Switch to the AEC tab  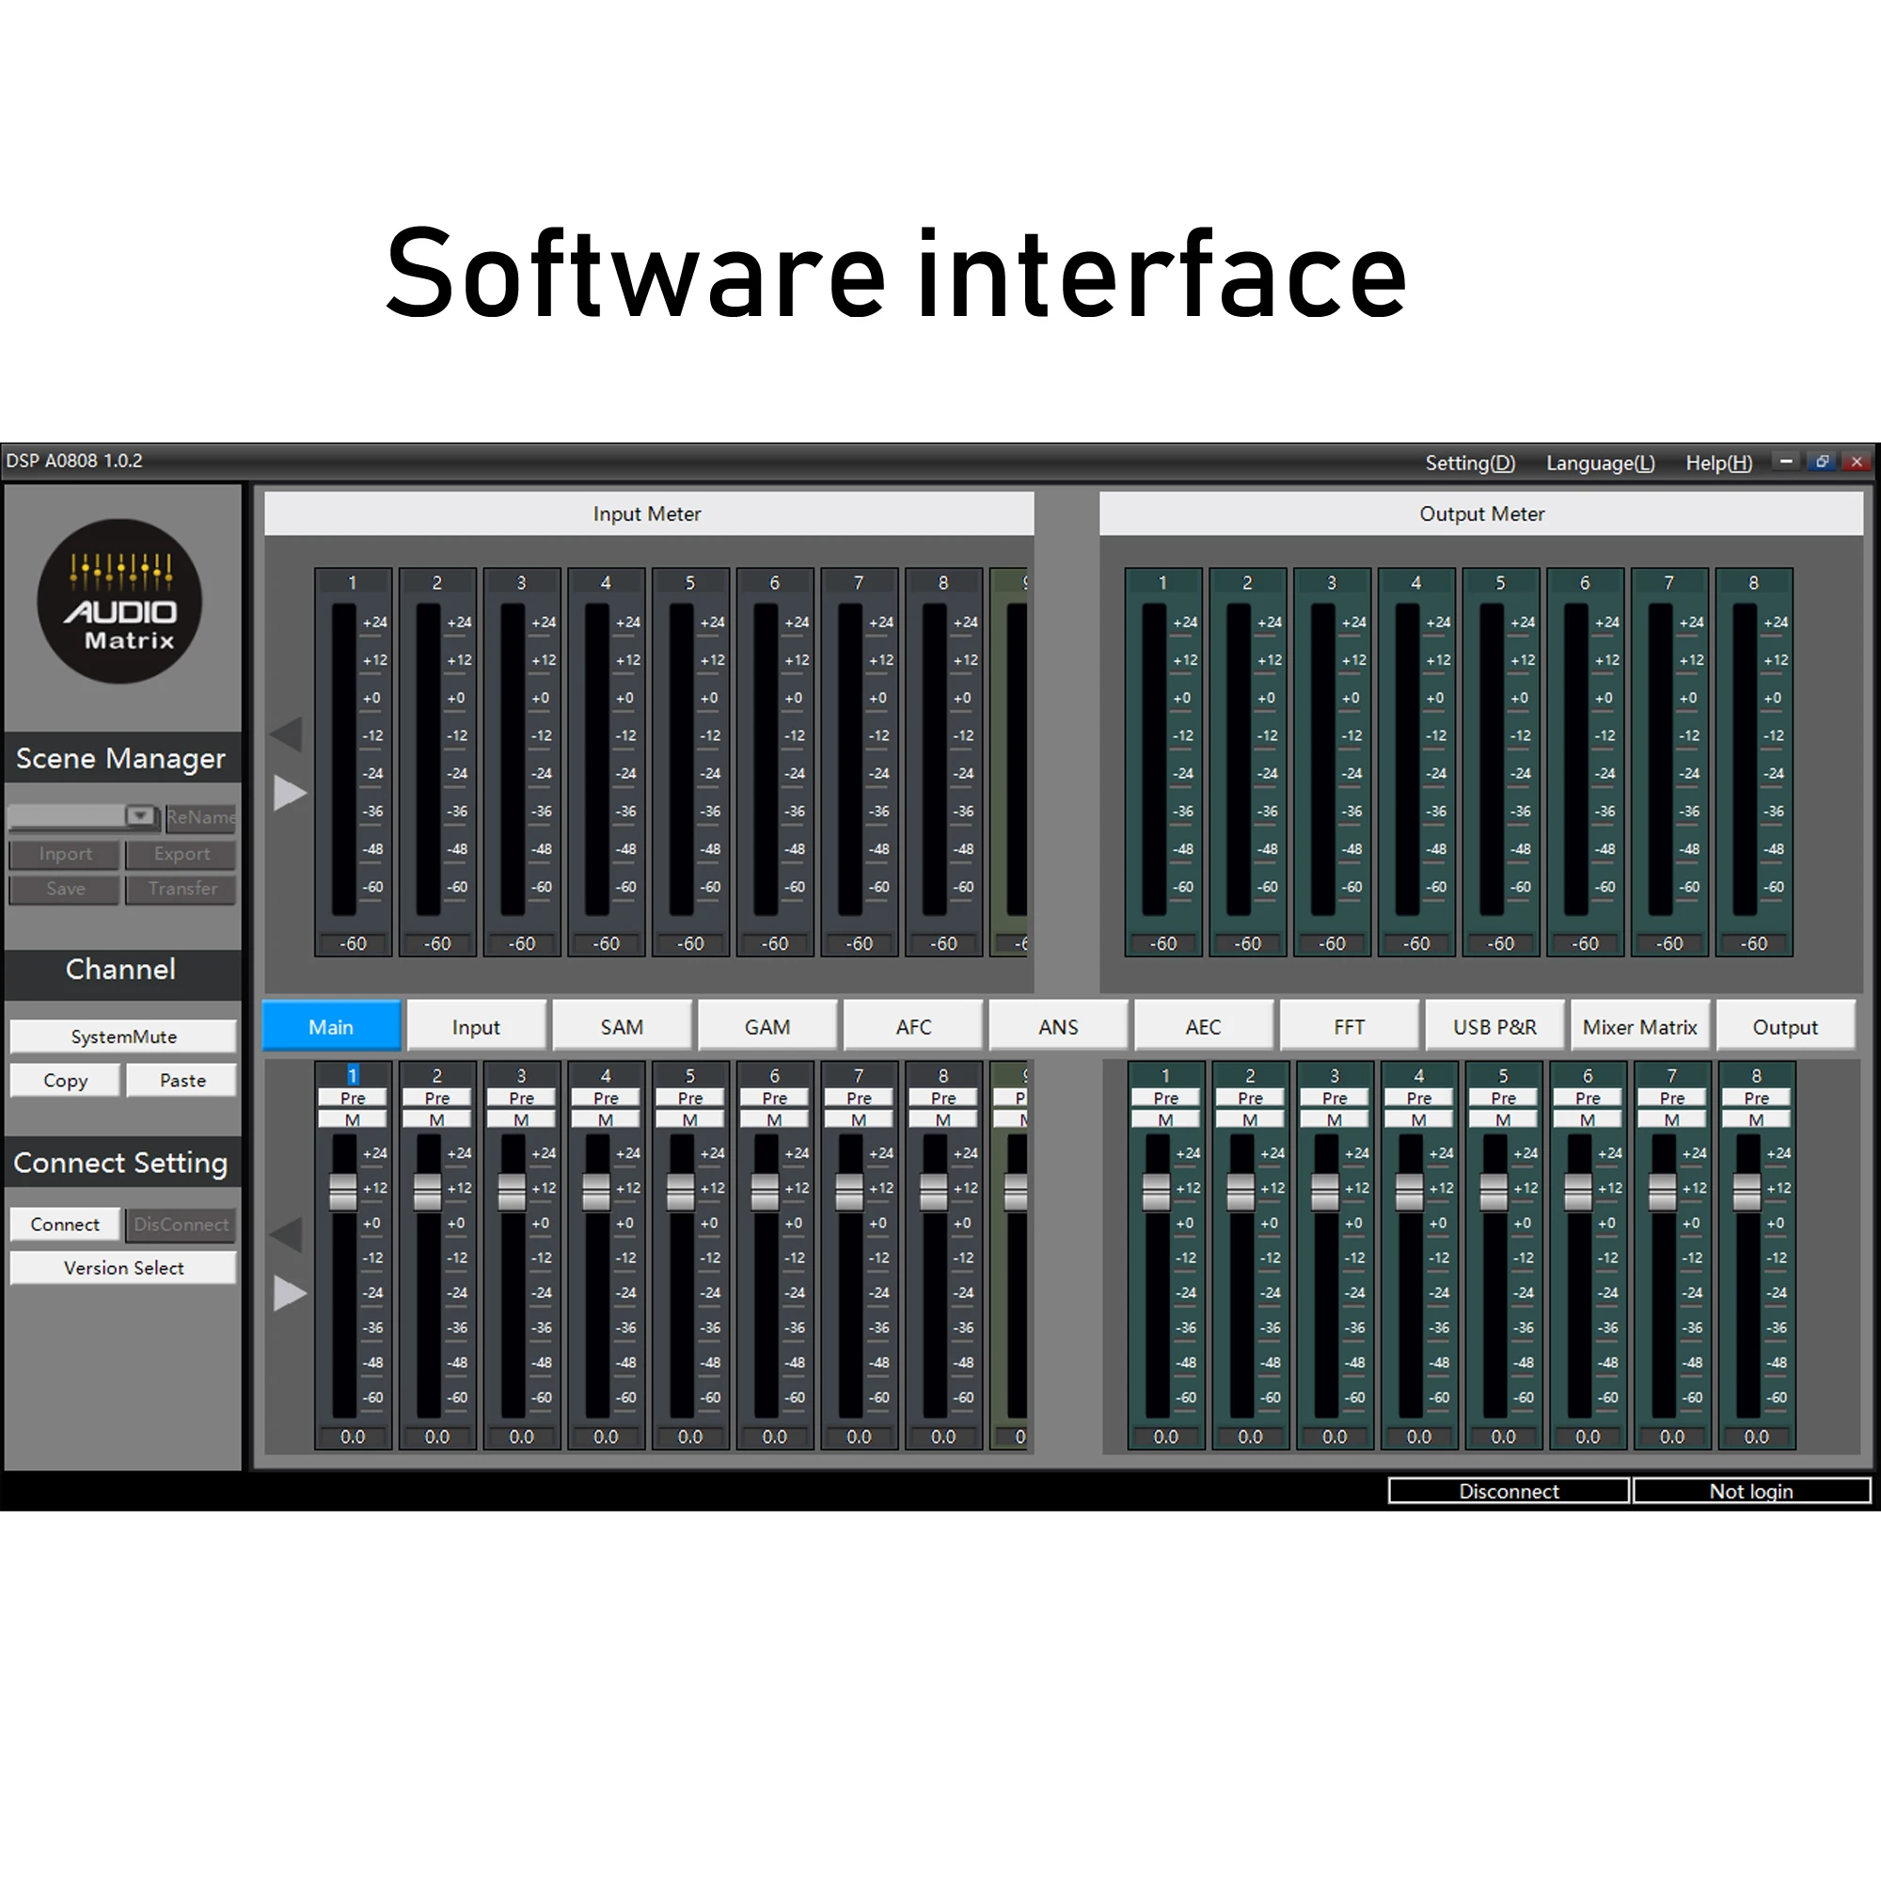[x=1202, y=1027]
